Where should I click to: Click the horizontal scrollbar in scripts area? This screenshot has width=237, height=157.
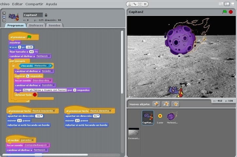tap(46, 155)
